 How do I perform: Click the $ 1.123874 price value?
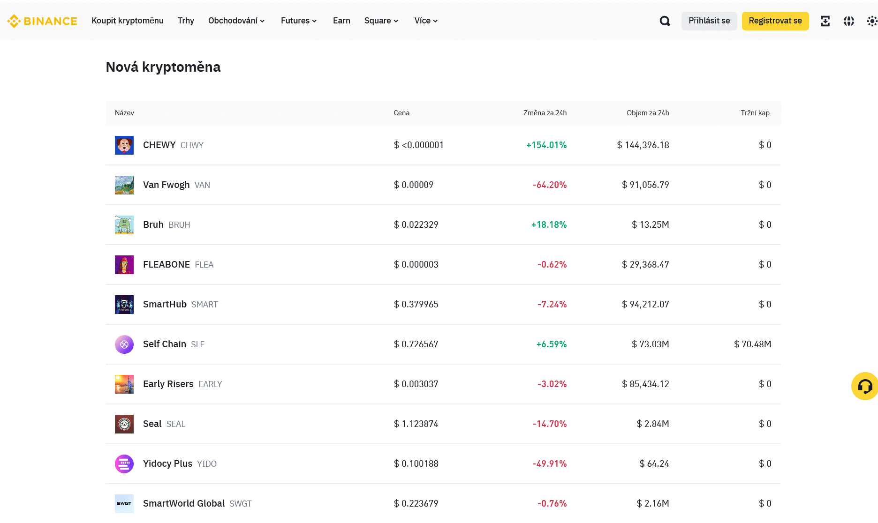point(416,424)
